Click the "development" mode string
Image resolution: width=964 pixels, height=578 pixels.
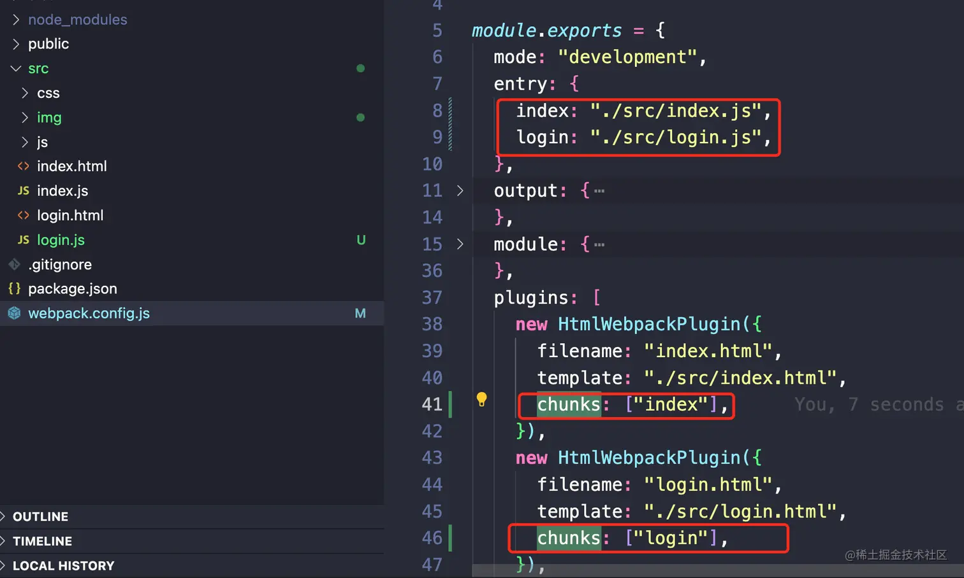[x=628, y=57]
